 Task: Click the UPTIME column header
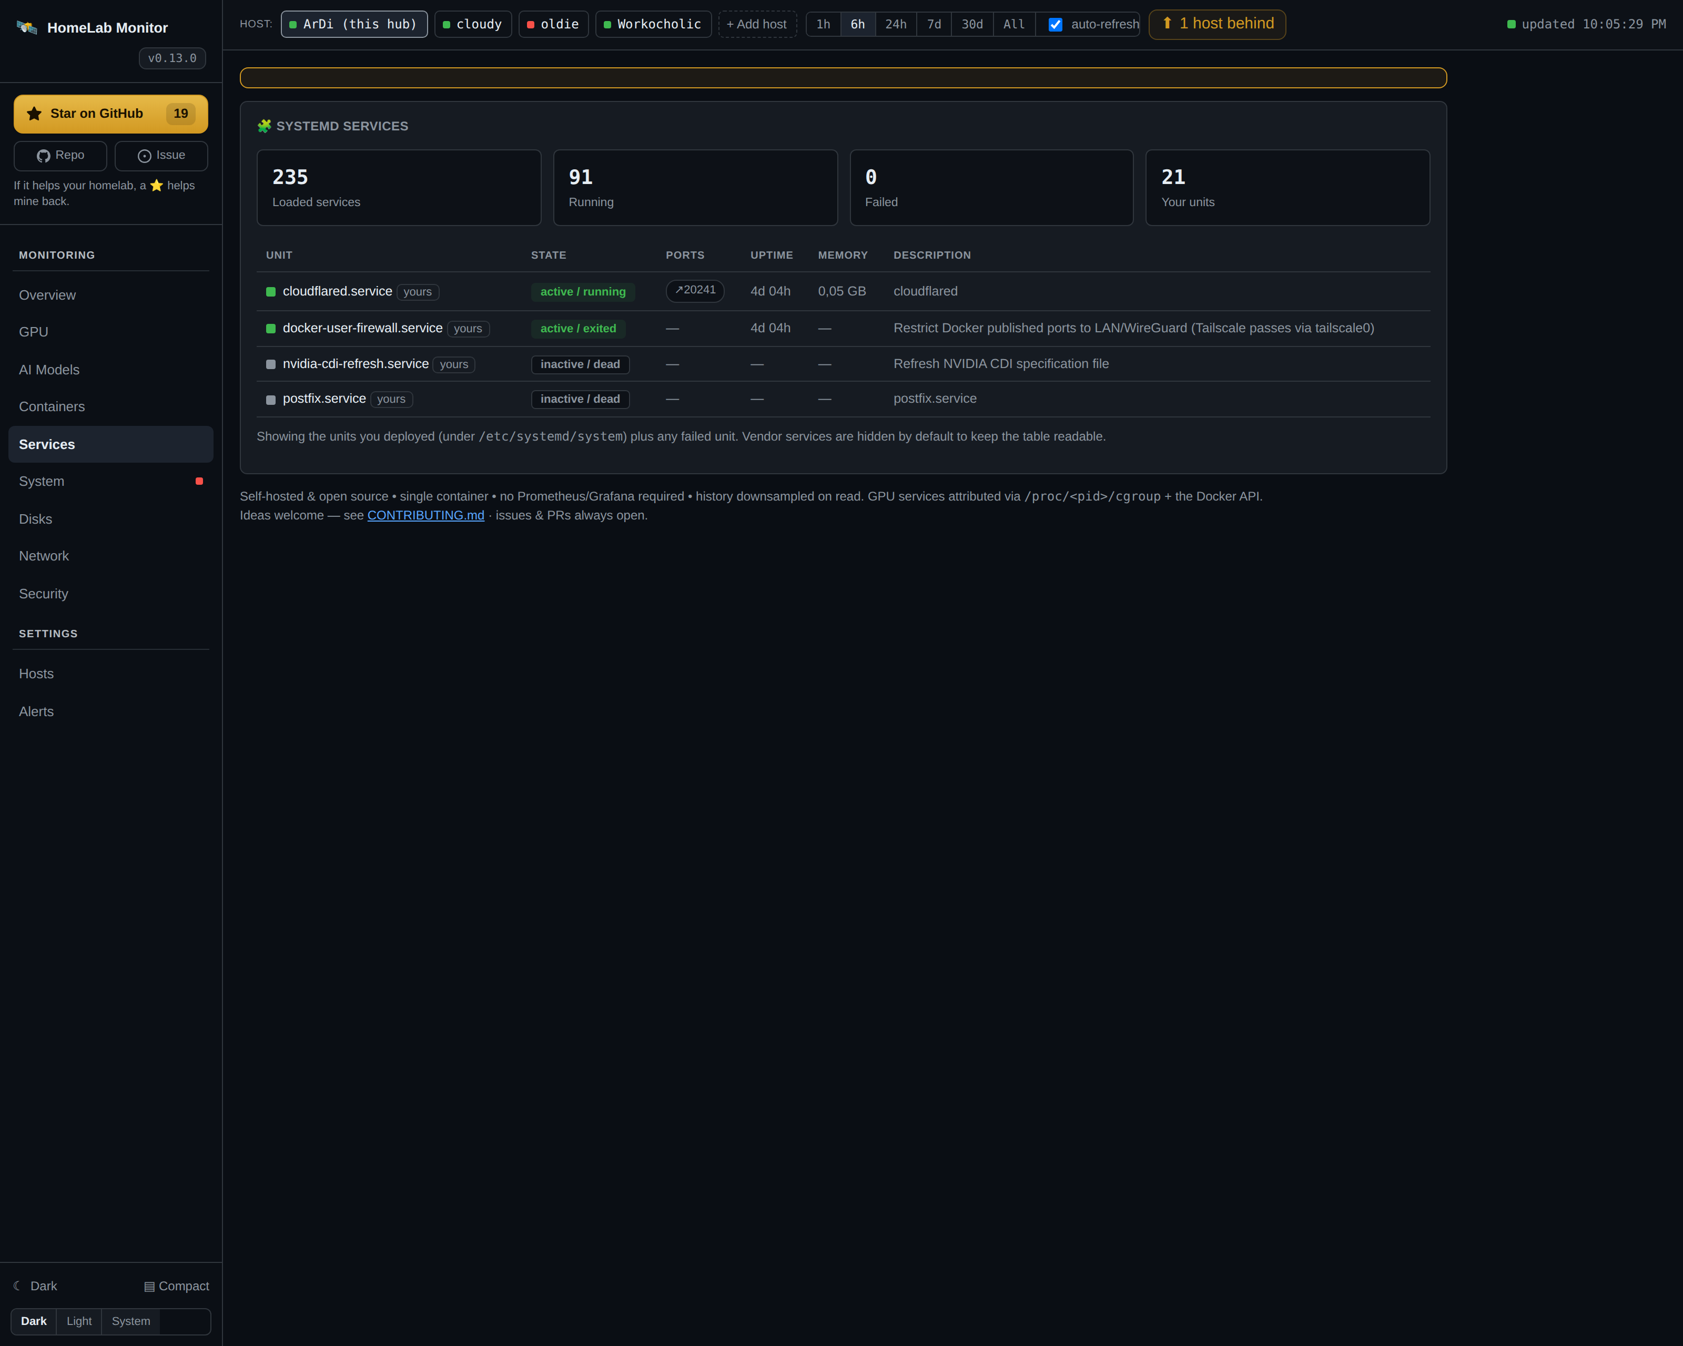tap(771, 255)
